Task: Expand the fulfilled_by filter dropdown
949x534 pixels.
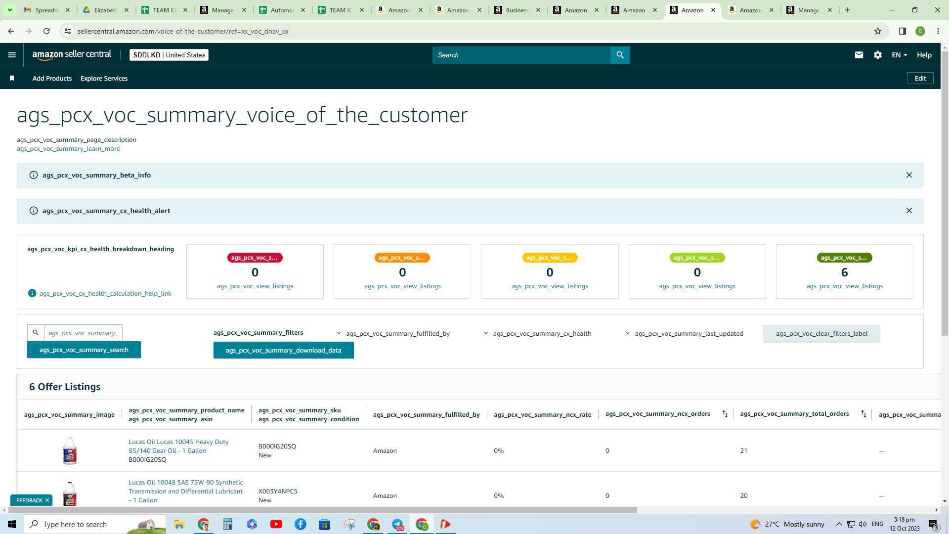Action: [x=394, y=334]
